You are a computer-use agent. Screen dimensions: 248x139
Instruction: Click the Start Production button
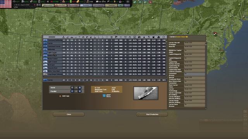[152, 114]
